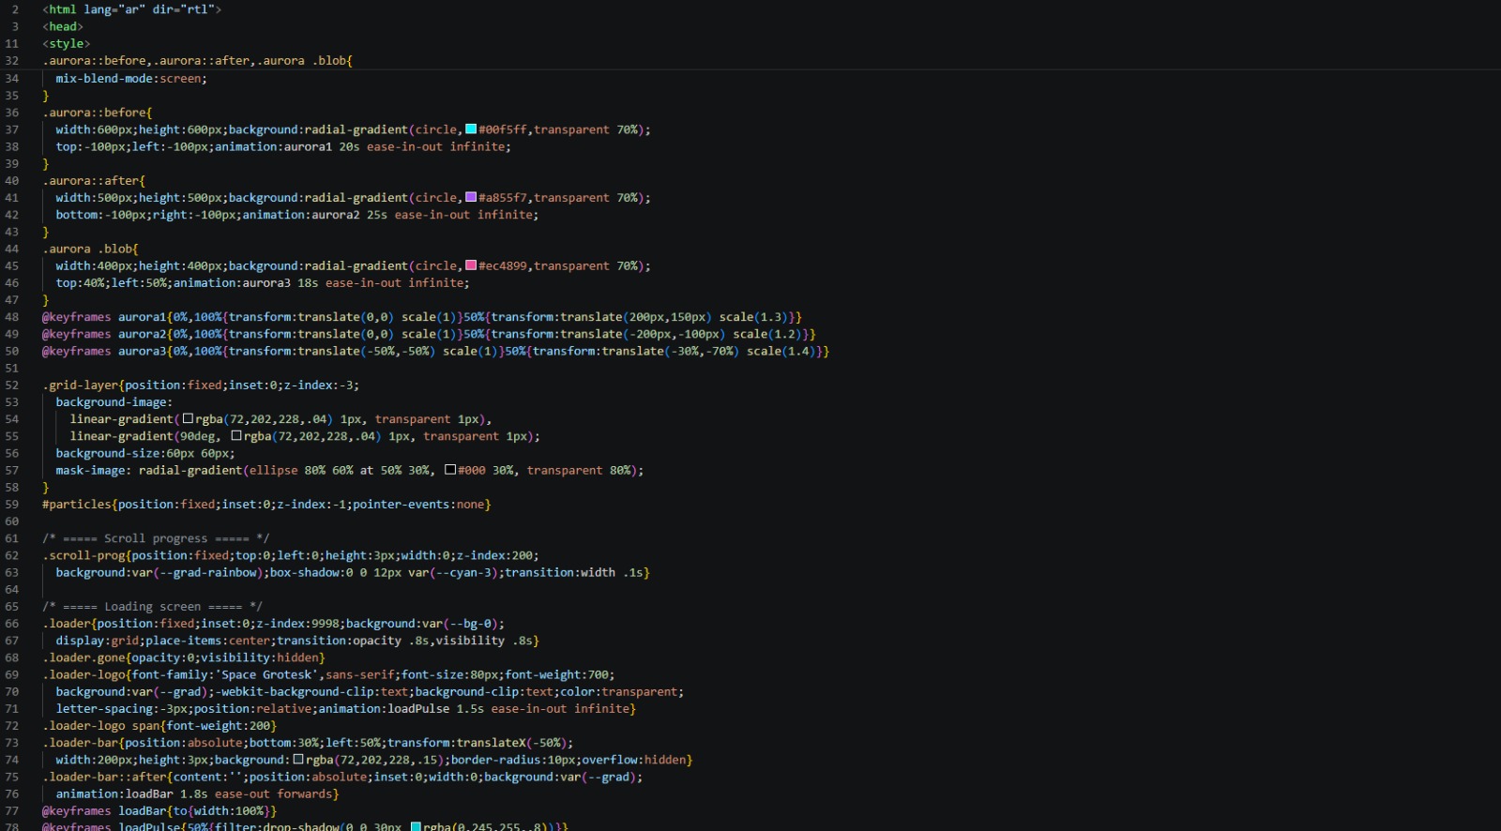Viewport: 1501px width, 831px height.
Task: Open the #ec4899 pink color swatch
Action: (x=471, y=266)
